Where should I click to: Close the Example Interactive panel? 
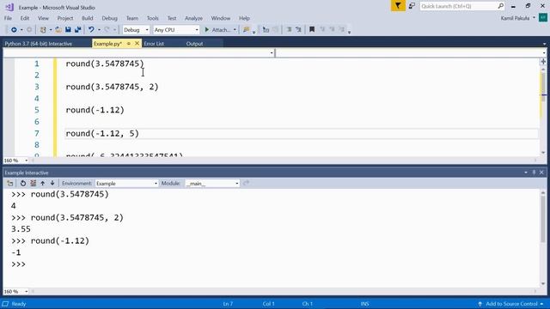[541, 173]
